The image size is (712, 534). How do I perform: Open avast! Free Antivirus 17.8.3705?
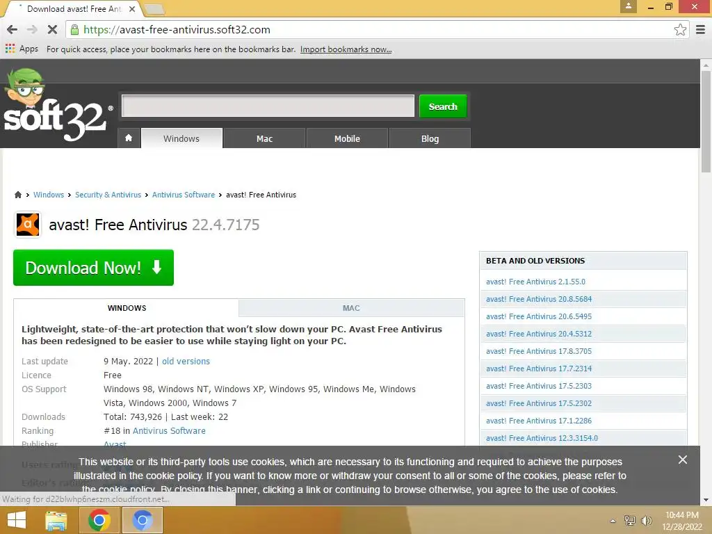point(539,351)
